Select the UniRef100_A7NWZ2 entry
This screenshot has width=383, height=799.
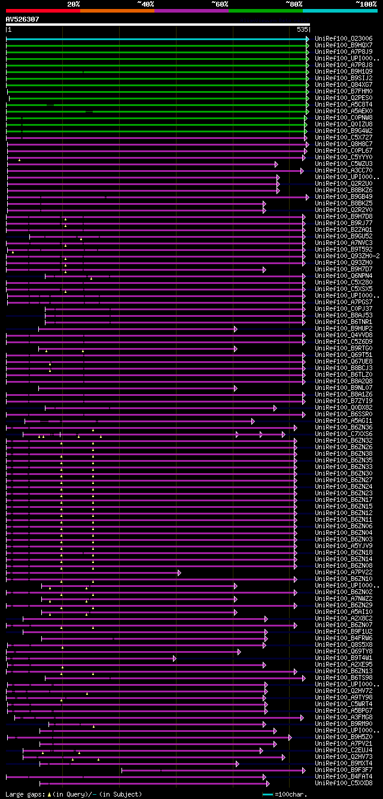pyautogui.click(x=343, y=598)
